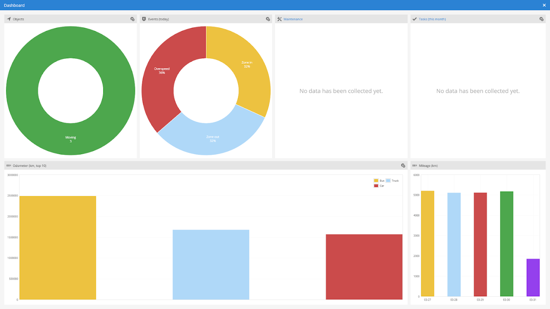Toggle Car series in odometer legend
Viewport: 550px width, 309px height.
pyautogui.click(x=379, y=186)
